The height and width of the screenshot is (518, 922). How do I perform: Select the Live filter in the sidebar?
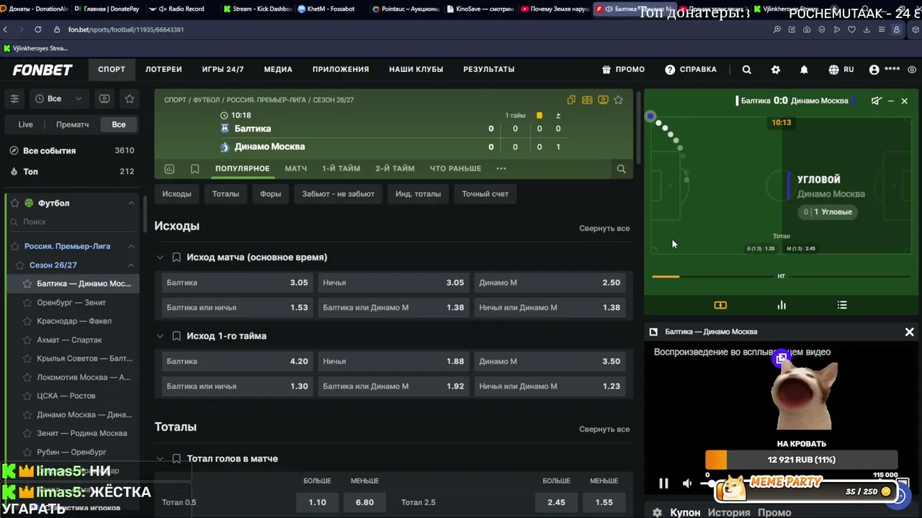click(25, 124)
